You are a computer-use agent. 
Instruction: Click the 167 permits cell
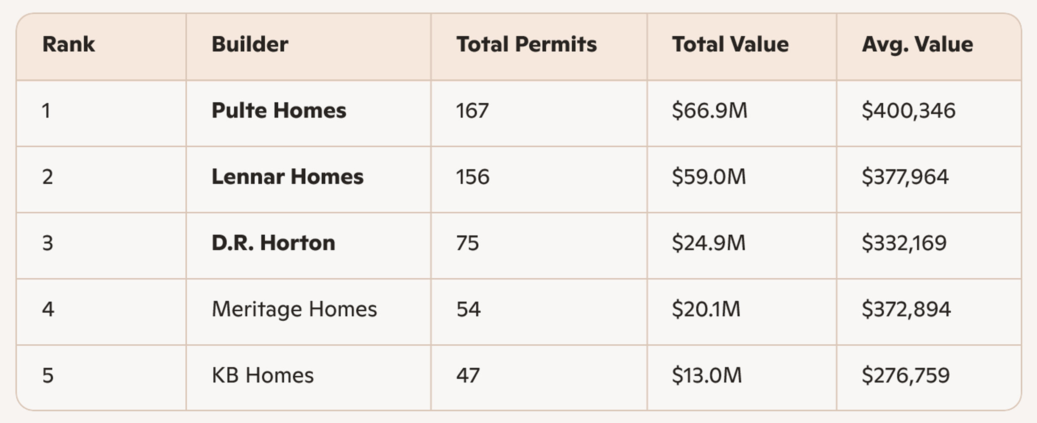coord(472,111)
